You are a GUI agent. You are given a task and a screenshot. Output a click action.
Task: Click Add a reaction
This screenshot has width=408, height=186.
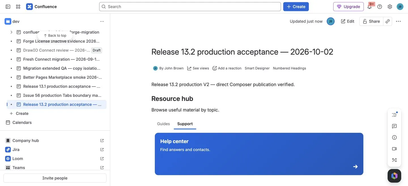(227, 68)
